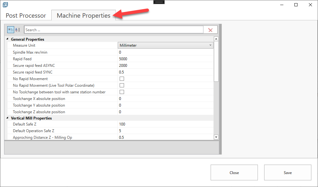Switch to the Post Processor tab
The width and height of the screenshot is (318, 187).
click(x=26, y=15)
